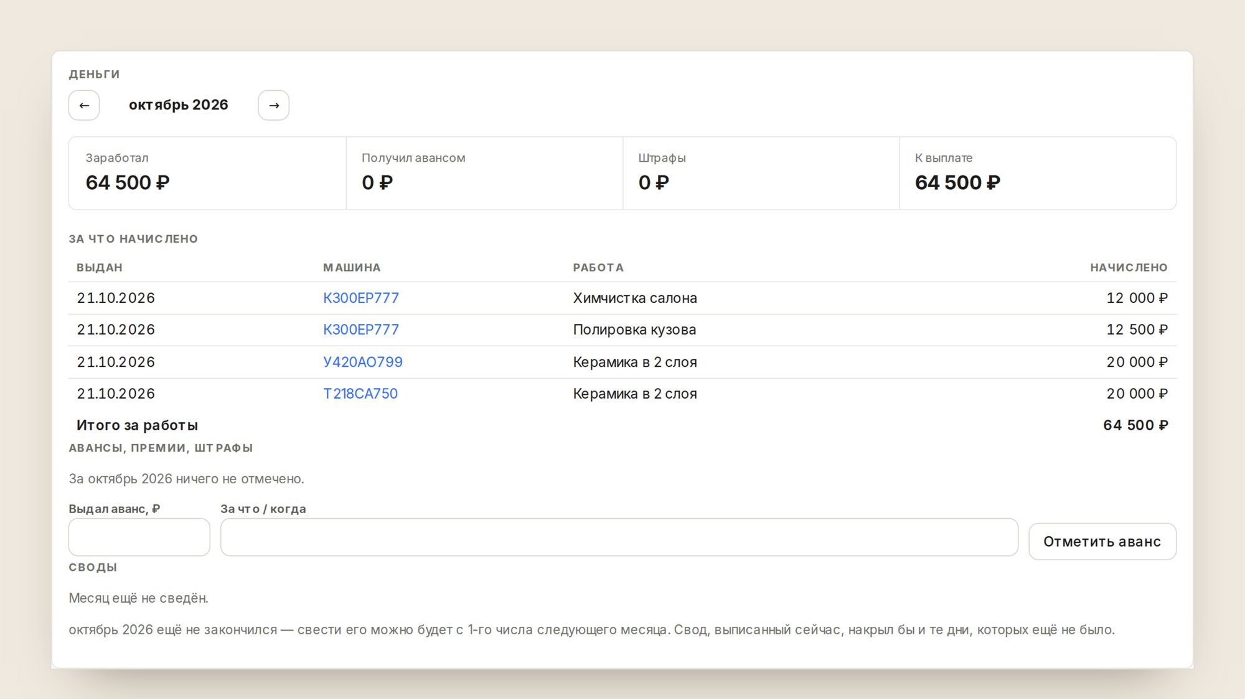
Task: Select the Полировка кузова work cell
Action: point(634,330)
